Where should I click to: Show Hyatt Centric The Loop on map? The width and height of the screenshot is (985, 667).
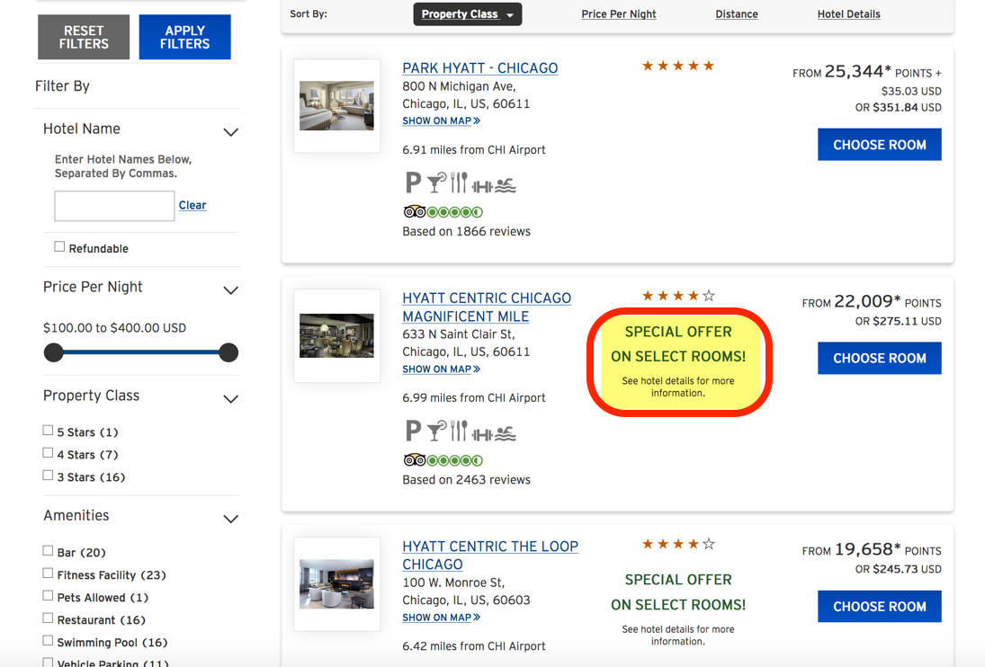click(x=441, y=618)
